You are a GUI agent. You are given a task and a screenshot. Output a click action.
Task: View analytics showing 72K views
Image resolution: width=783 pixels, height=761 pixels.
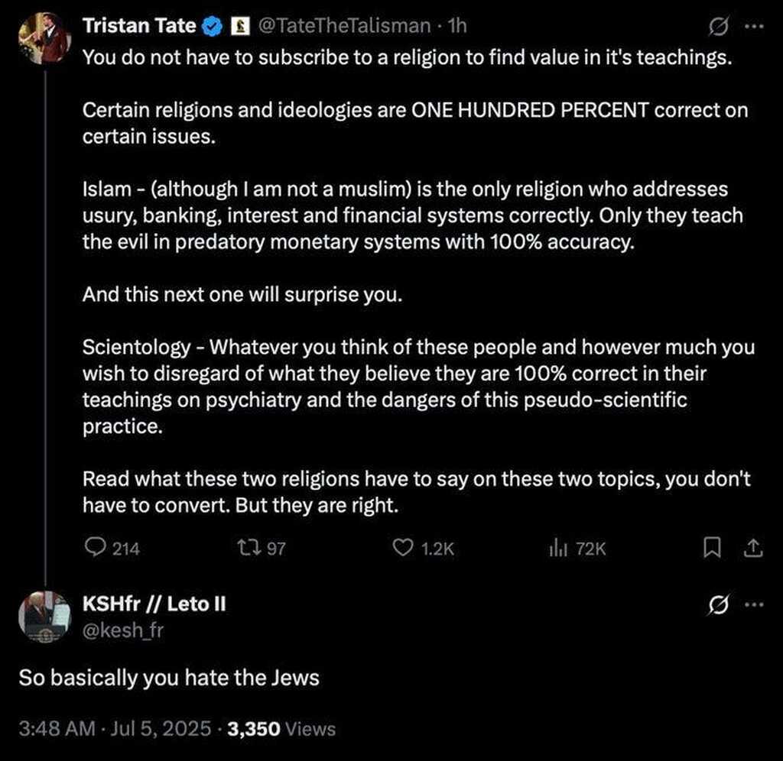(556, 548)
